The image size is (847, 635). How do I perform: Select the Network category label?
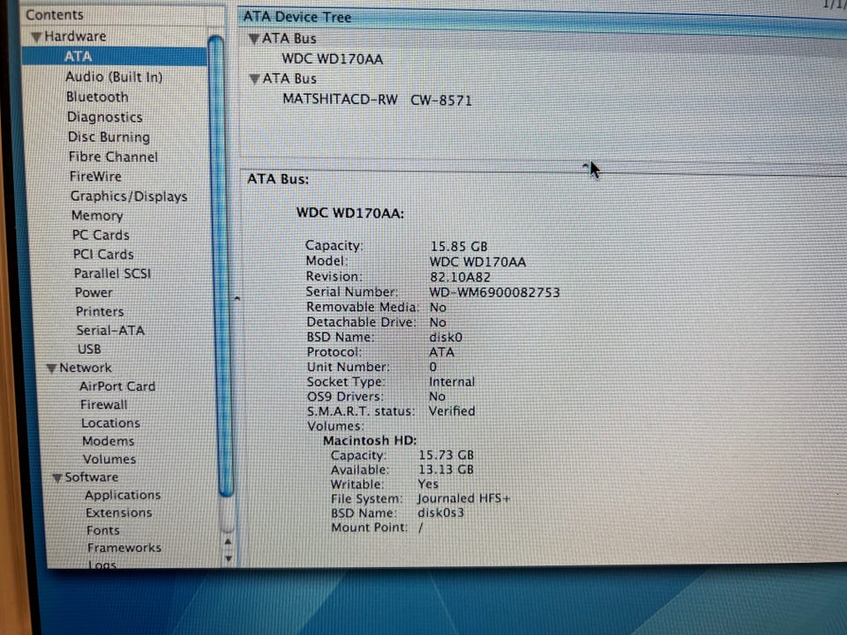click(86, 368)
